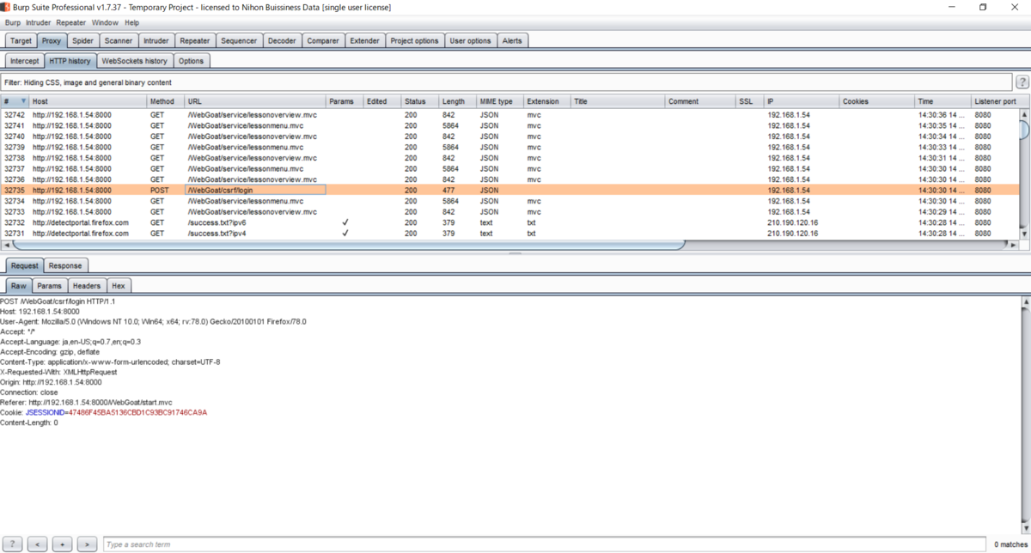This screenshot has width=1031, height=553.
Task: Open the top-level Intruder tab
Action: tap(156, 40)
